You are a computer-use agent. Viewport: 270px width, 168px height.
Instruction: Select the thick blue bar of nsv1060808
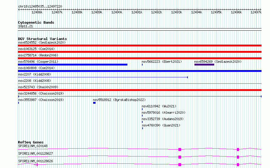[x=140, y=71]
